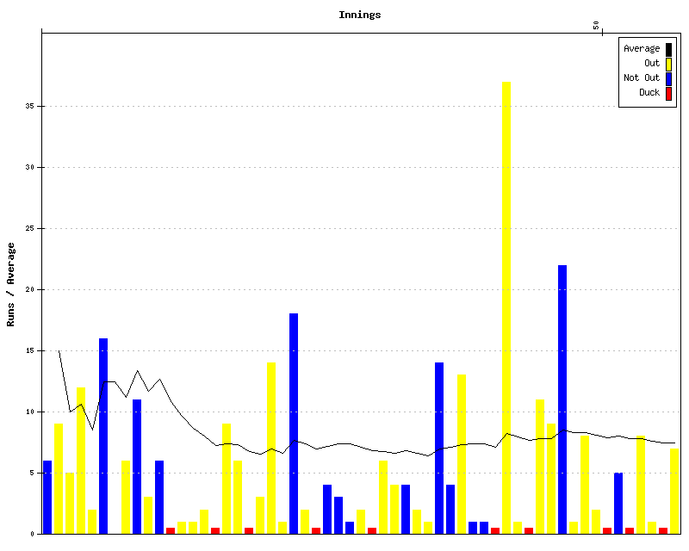Click the yellow bar reaching 13 runs
The width and height of the screenshot is (689, 551).
point(462,455)
